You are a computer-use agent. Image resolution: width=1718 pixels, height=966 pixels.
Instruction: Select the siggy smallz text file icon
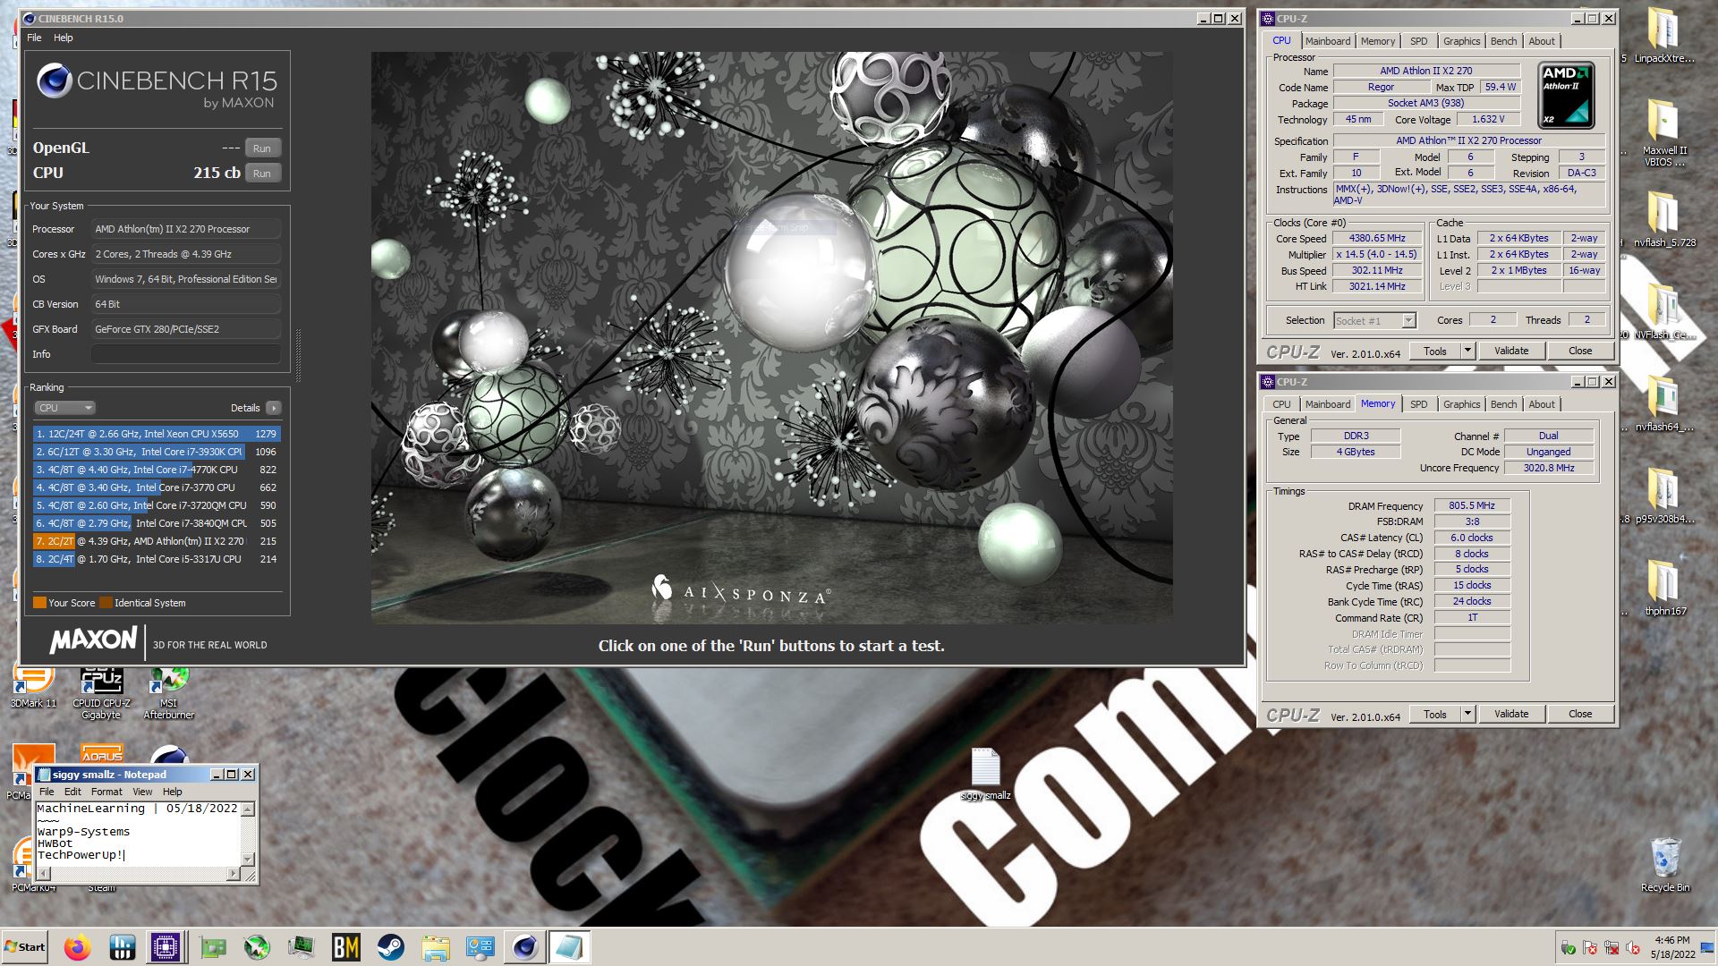click(985, 775)
